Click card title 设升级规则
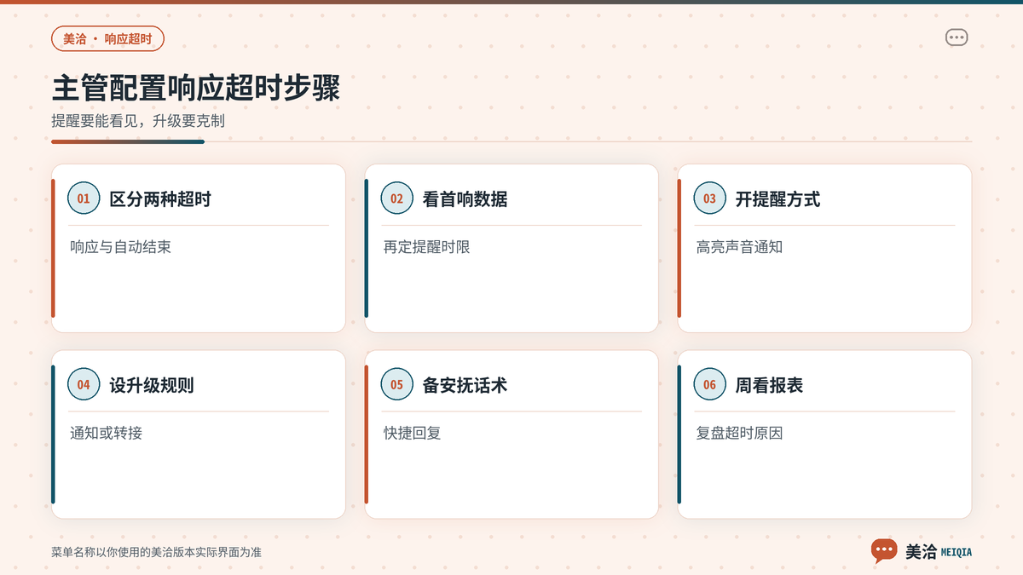The width and height of the screenshot is (1023, 575). [x=152, y=386]
